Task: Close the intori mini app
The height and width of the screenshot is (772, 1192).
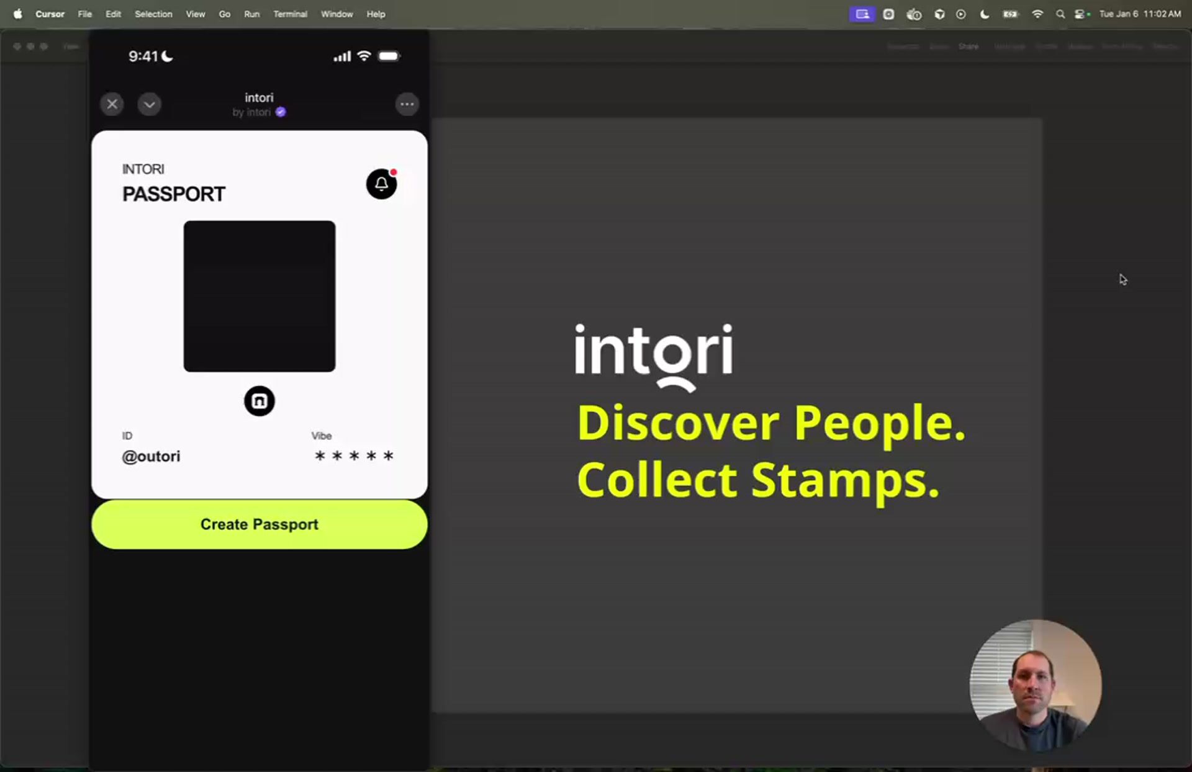Action: point(112,104)
